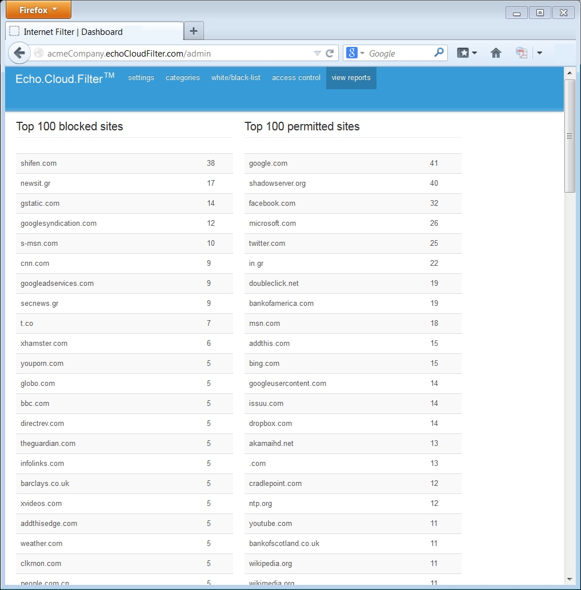581x590 pixels.
Task: Click the vertical scrollbar thumb
Action: coord(570,136)
